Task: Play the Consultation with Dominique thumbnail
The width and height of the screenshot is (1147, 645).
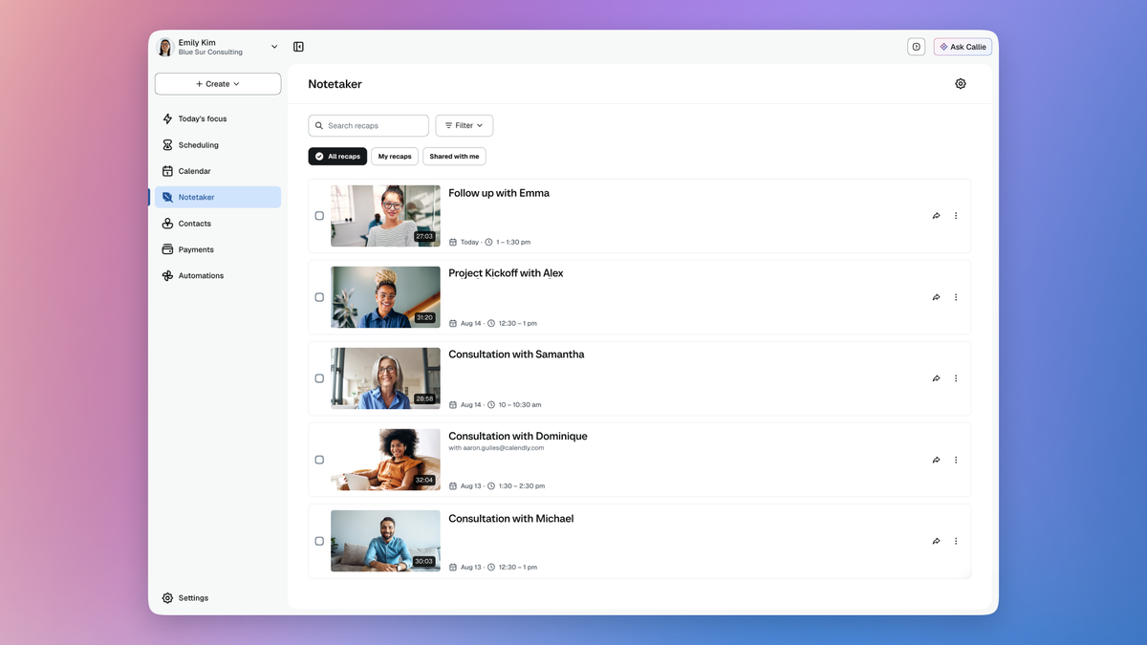Action: pyautogui.click(x=385, y=460)
